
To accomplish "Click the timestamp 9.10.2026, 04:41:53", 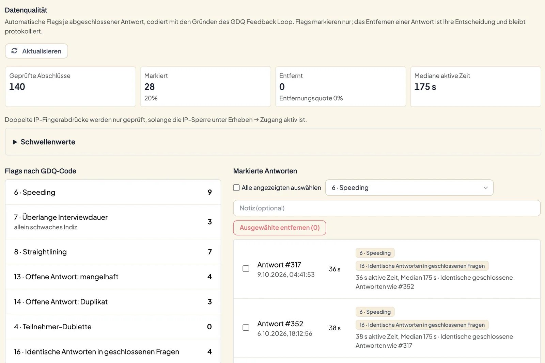I will (x=286, y=275).
